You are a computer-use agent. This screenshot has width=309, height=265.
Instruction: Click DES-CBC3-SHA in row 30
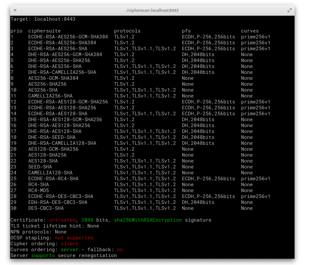click(x=46, y=208)
